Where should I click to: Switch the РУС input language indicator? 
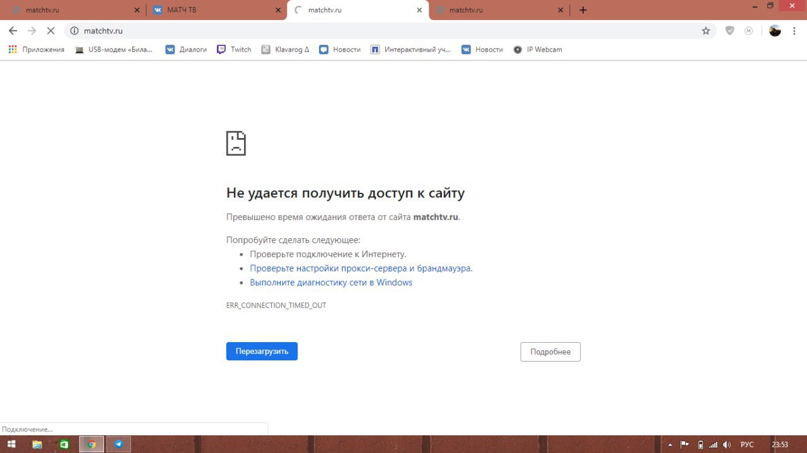tap(747, 444)
